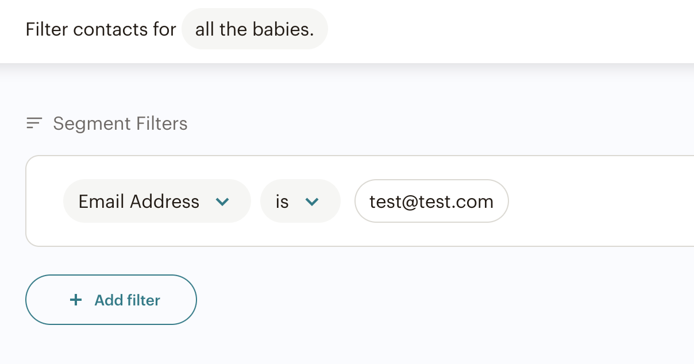Screen dimensions: 694x364
Task: Click the "Filter contacts for" text
Action: point(101,29)
